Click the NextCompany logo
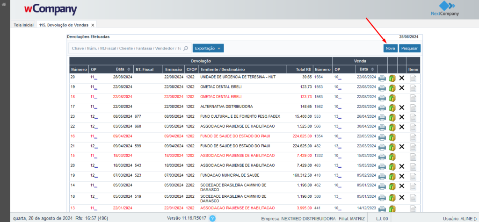479x222 pixels. (444, 8)
